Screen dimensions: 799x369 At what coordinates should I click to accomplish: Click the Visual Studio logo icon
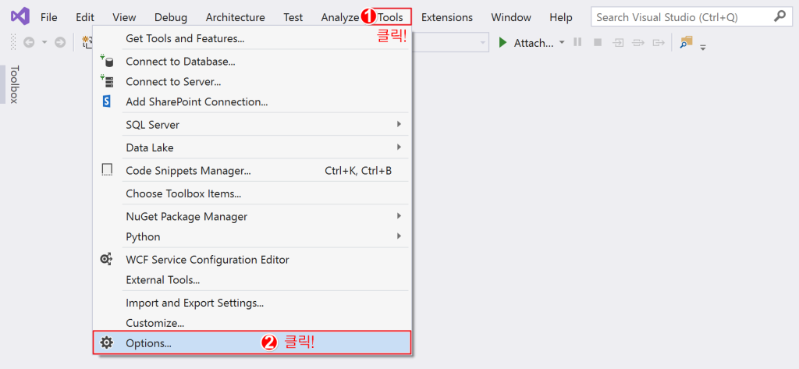(20, 17)
